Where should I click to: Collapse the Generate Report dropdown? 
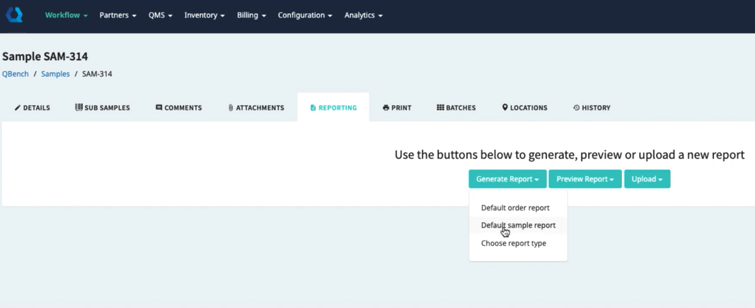[508, 179]
